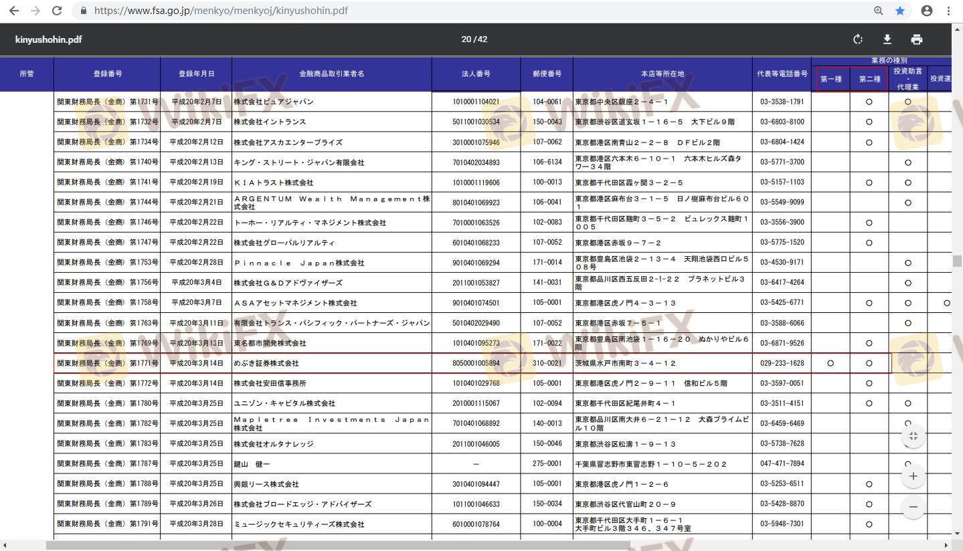963x551 pixels.
Task: Click the date 平成20年3月28日
Action: [196, 524]
